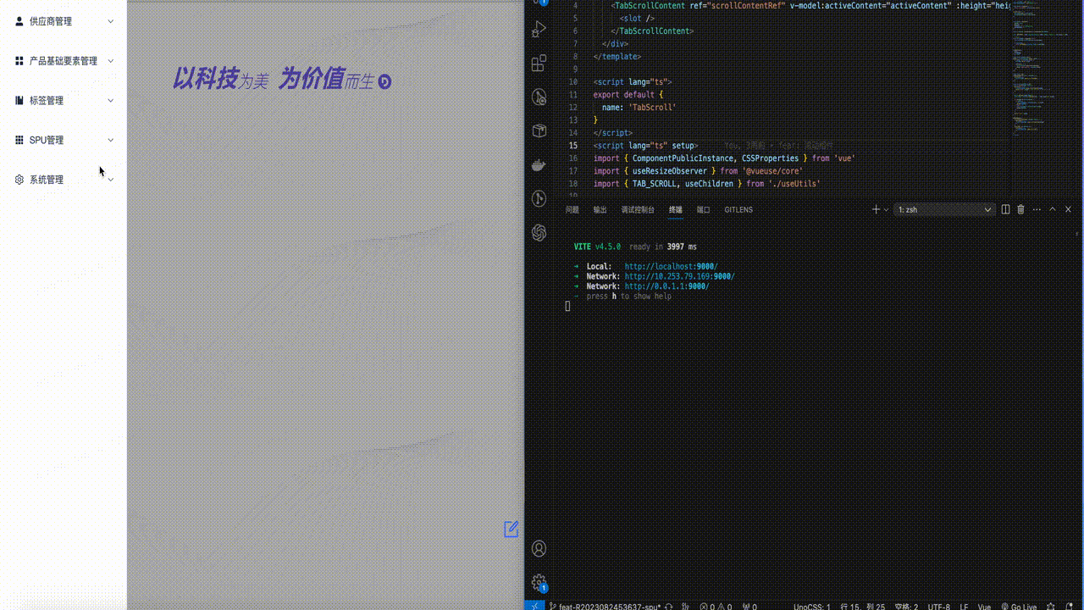Image resolution: width=1084 pixels, height=610 pixels.
Task: Expand the 供应商管理 menu chevron
Action: [x=110, y=21]
